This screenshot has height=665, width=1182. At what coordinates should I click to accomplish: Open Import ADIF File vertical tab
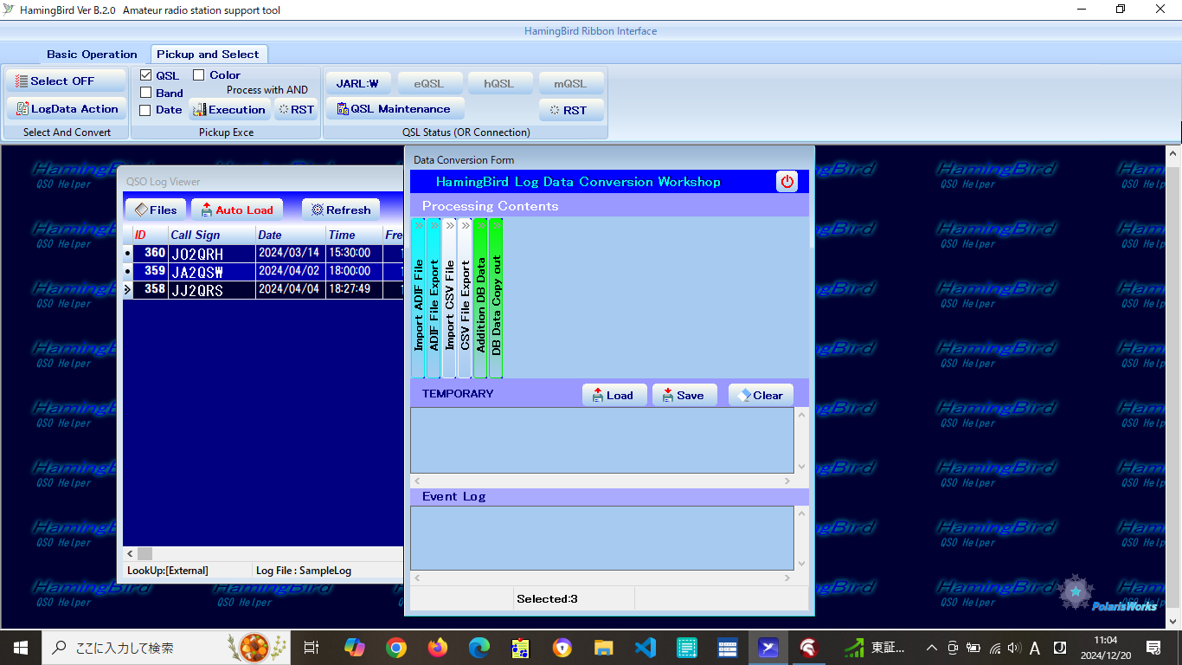[419, 298]
